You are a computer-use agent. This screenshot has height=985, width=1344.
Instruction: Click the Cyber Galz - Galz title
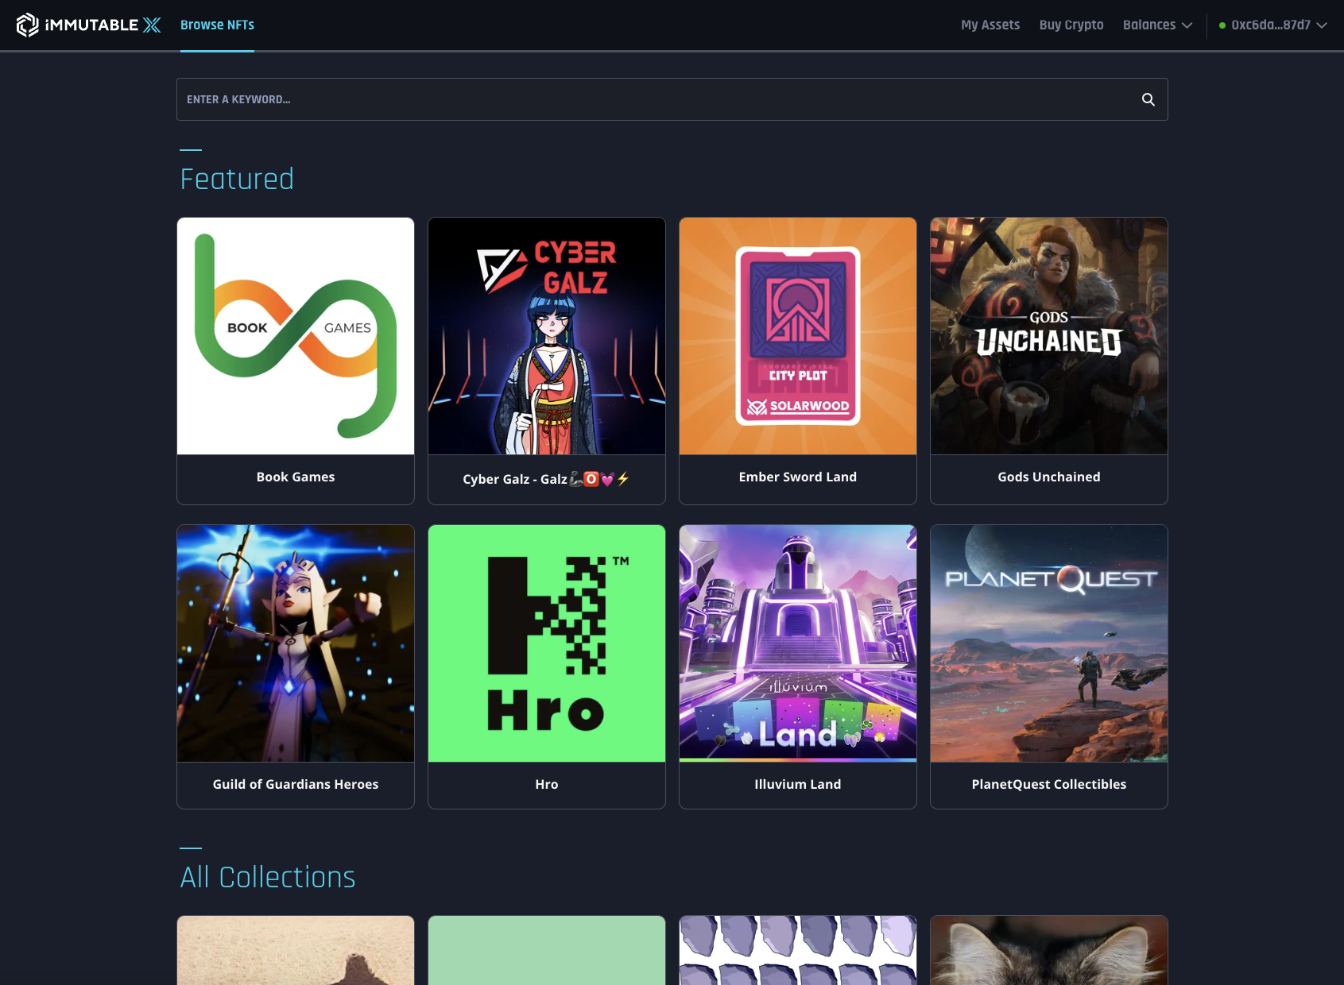547,479
